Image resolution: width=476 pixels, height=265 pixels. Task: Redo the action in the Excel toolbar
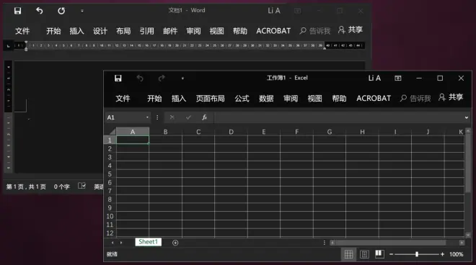[x=162, y=78]
